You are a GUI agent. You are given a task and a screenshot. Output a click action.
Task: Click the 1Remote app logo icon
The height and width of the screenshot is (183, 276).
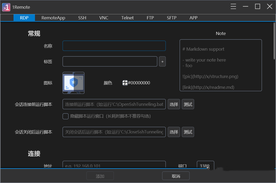pyautogui.click(x=6, y=7)
